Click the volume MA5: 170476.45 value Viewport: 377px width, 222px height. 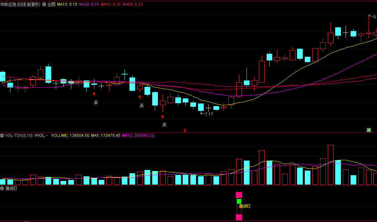tap(106, 136)
